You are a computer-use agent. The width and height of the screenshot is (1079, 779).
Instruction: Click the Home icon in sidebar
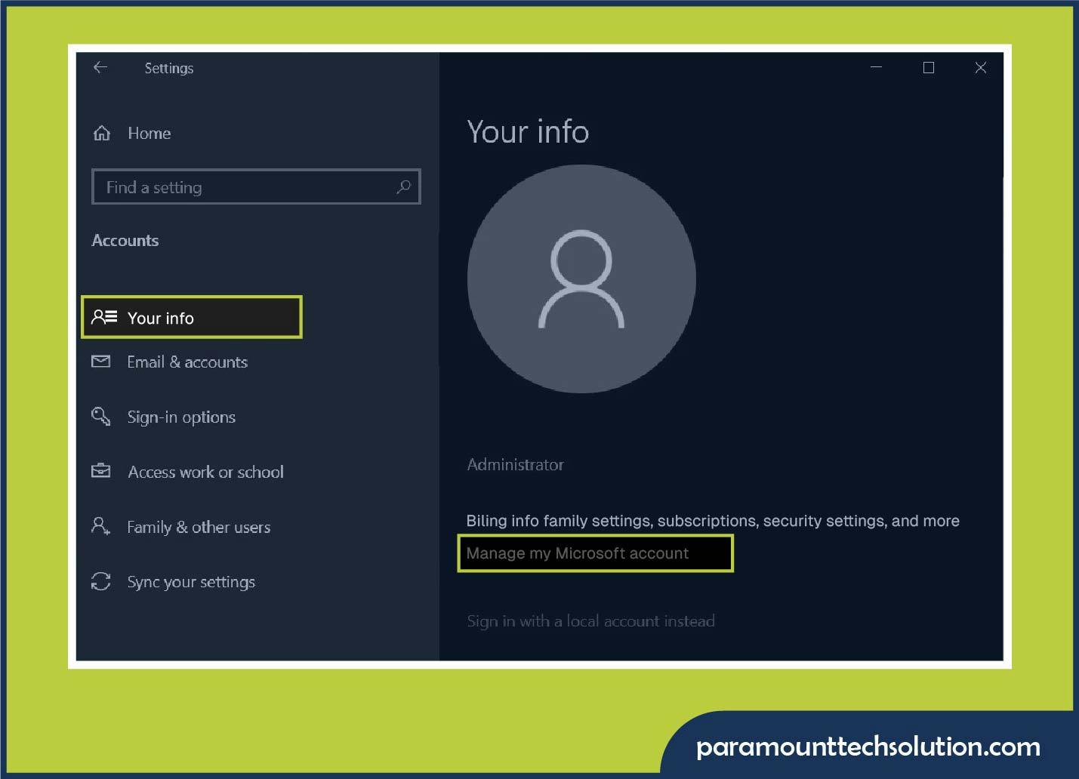(x=101, y=133)
